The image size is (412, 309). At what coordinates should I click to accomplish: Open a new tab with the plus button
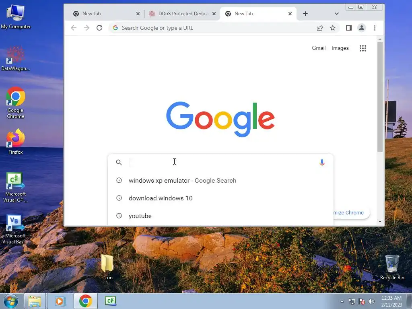305,14
